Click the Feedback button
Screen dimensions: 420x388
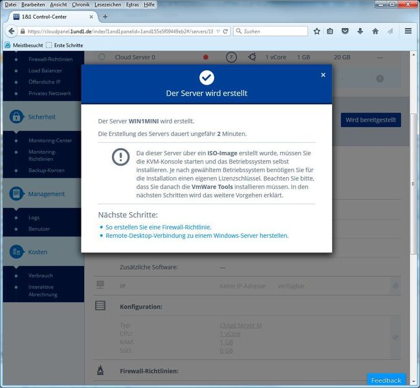coord(386,380)
